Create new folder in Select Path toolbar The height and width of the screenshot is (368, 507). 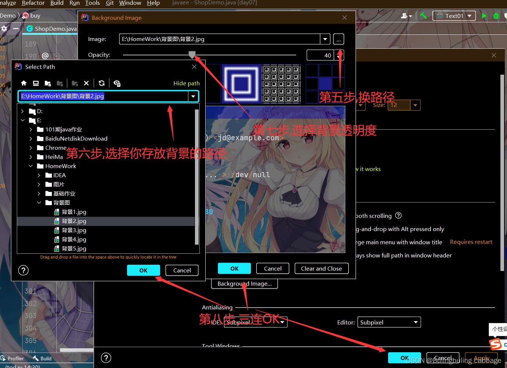tap(75, 83)
